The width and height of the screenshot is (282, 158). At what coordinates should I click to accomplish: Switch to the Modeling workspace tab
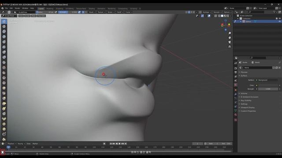point(50,9)
